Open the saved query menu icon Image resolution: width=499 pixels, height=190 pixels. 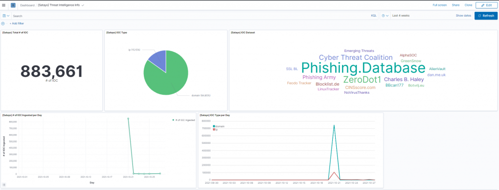click(x=6, y=16)
